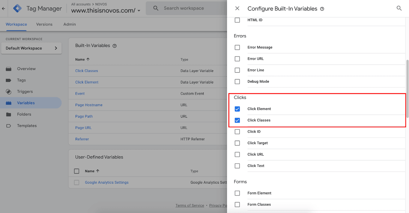
Task: Check the Debug Mode variable
Action: (x=237, y=81)
